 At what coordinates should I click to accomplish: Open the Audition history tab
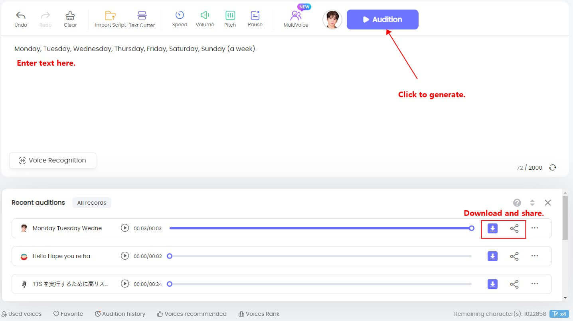(x=120, y=314)
